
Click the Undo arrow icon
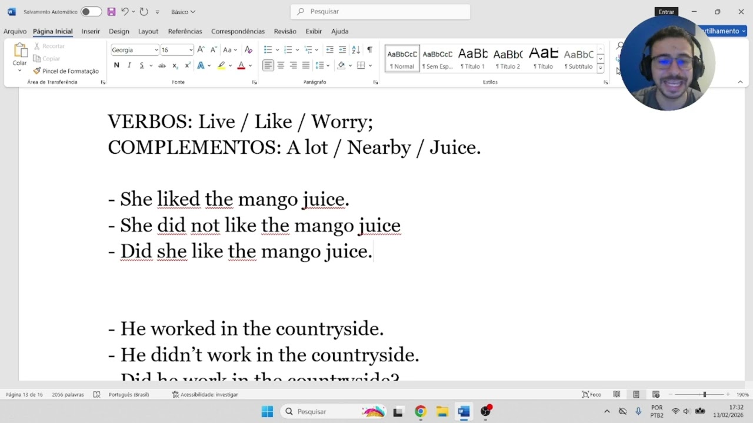(125, 12)
